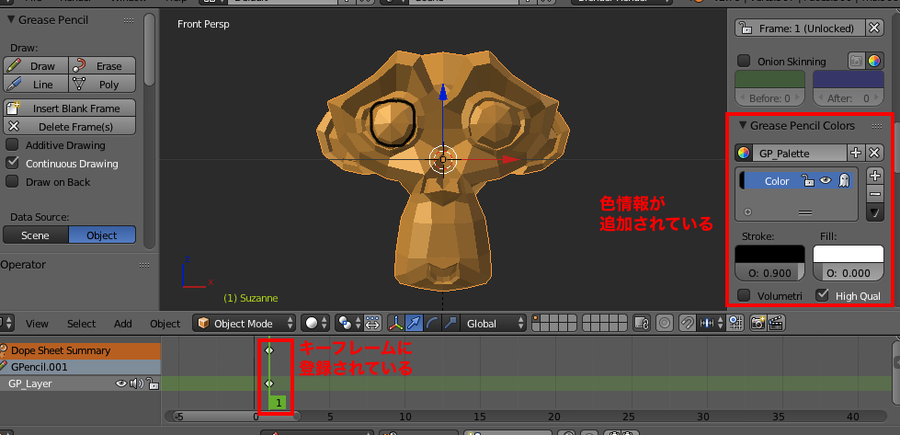Enable Additive Drawing checkbox
Screen dimensions: 900x435
click(x=12, y=145)
